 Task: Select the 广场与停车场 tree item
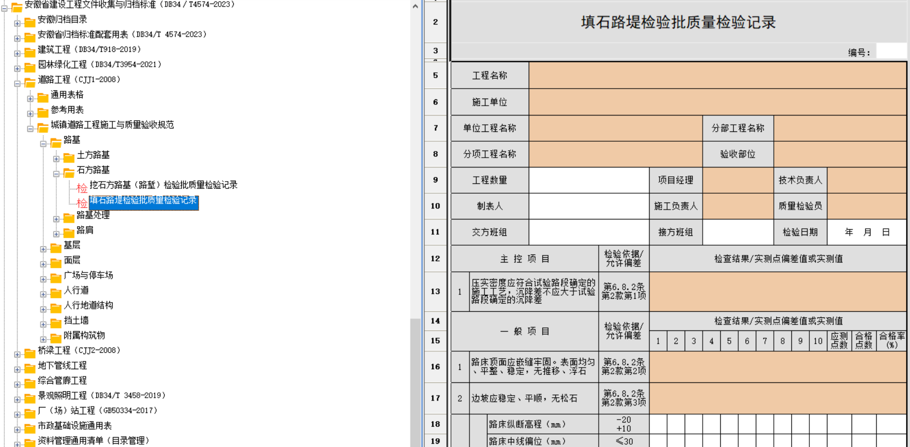click(x=88, y=275)
